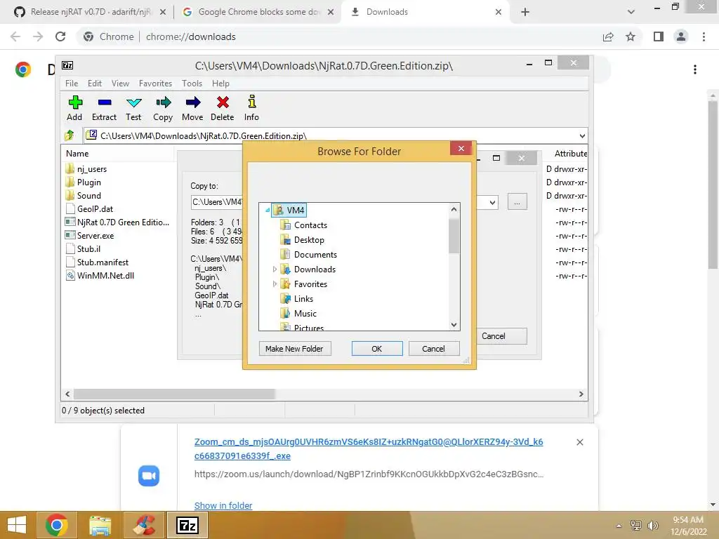Open the 7-Zip address path dropdown
Screen dimensions: 719x539
point(582,135)
